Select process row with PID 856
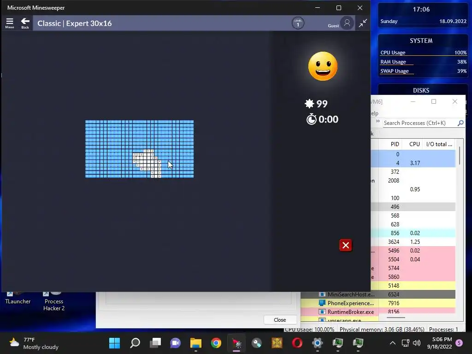 (x=413, y=233)
